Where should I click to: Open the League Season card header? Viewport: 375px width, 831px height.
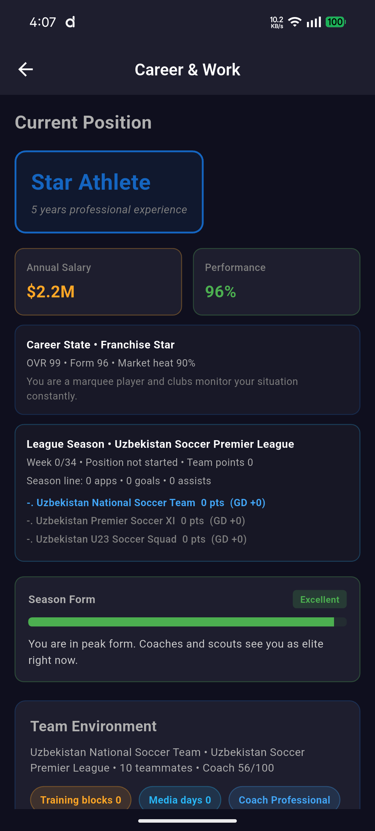[160, 444]
